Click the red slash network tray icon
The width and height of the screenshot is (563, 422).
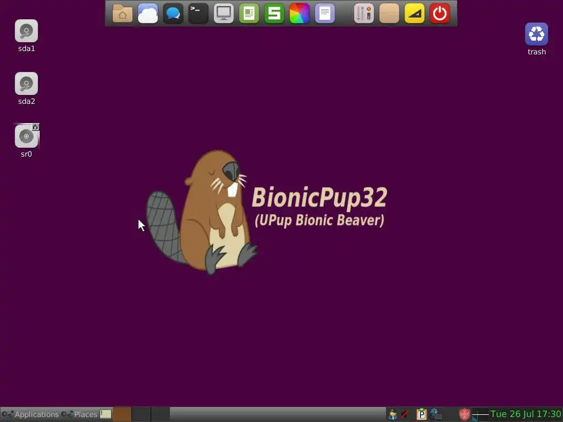pyautogui.click(x=405, y=414)
